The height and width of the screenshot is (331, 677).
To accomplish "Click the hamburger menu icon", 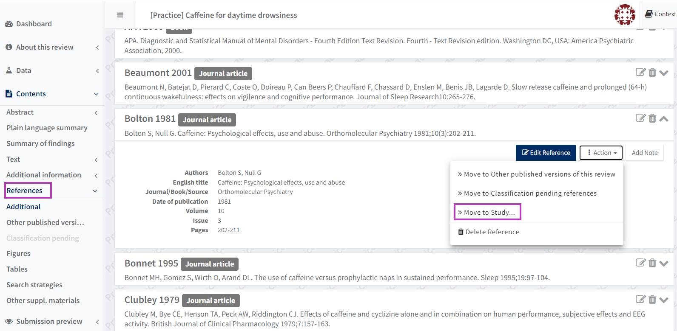I will pos(120,15).
